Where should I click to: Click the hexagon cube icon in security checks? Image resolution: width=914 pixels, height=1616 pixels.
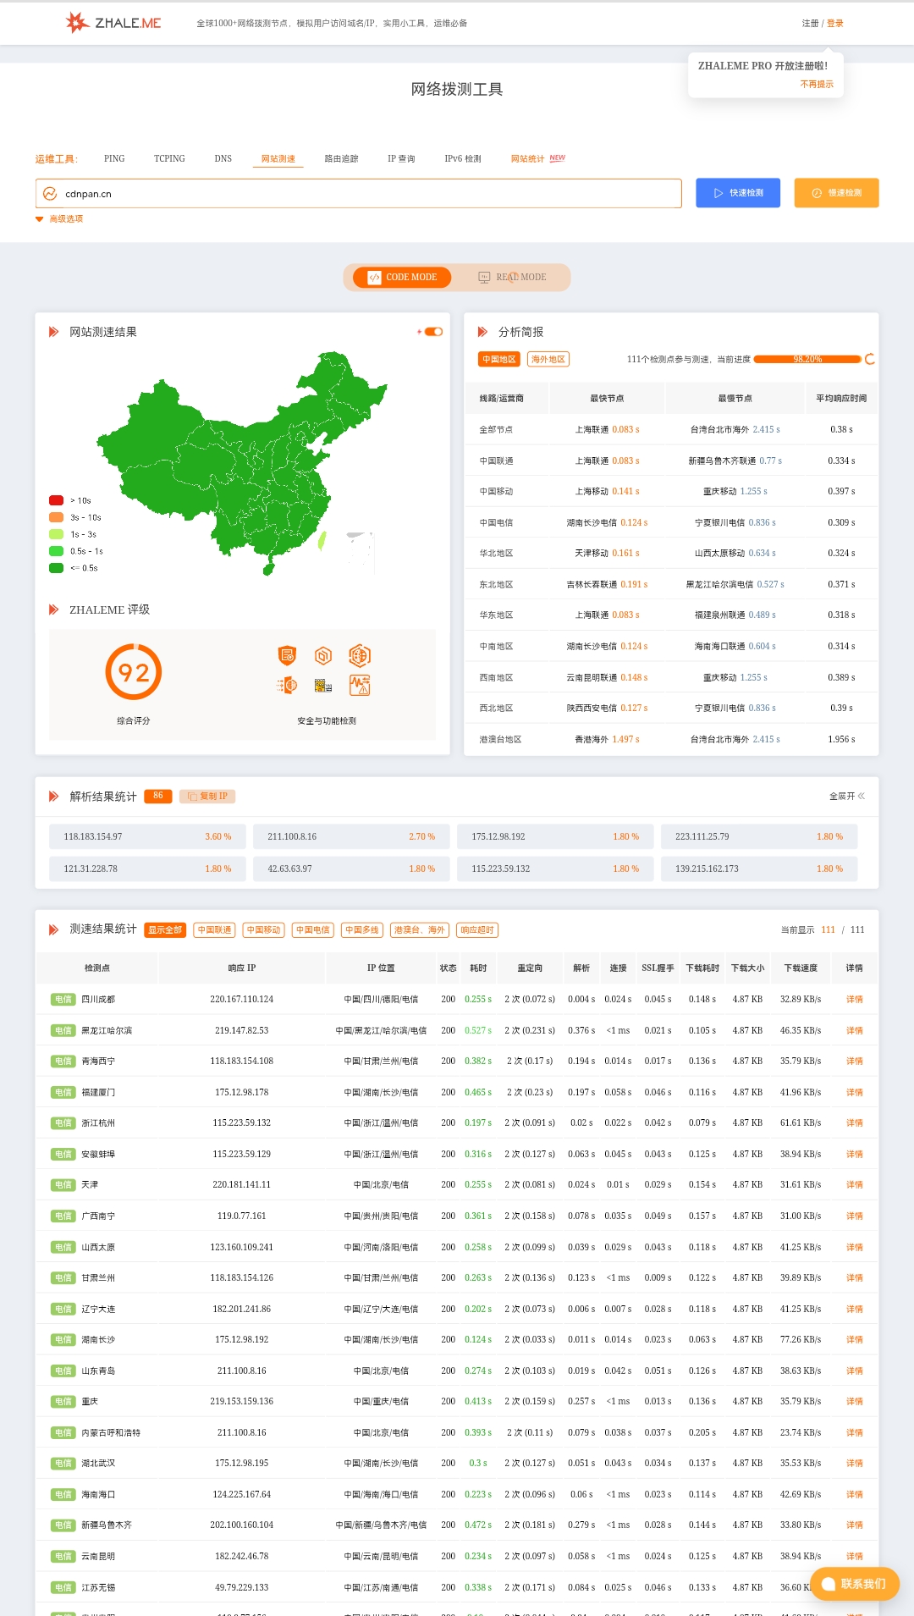[323, 655]
